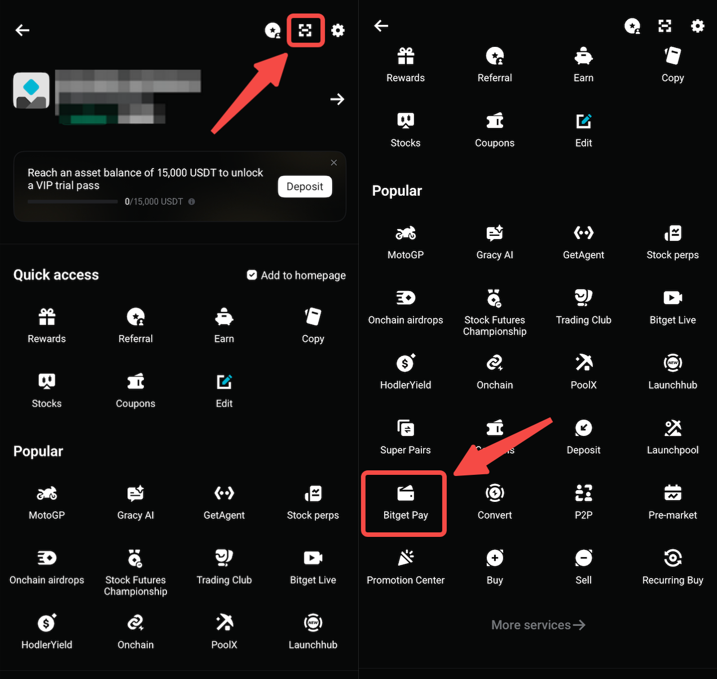This screenshot has width=717, height=679.
Task: Open the settings gear
Action: [x=338, y=30]
